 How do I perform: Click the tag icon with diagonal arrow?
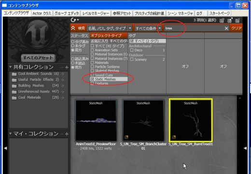tap(230, 20)
